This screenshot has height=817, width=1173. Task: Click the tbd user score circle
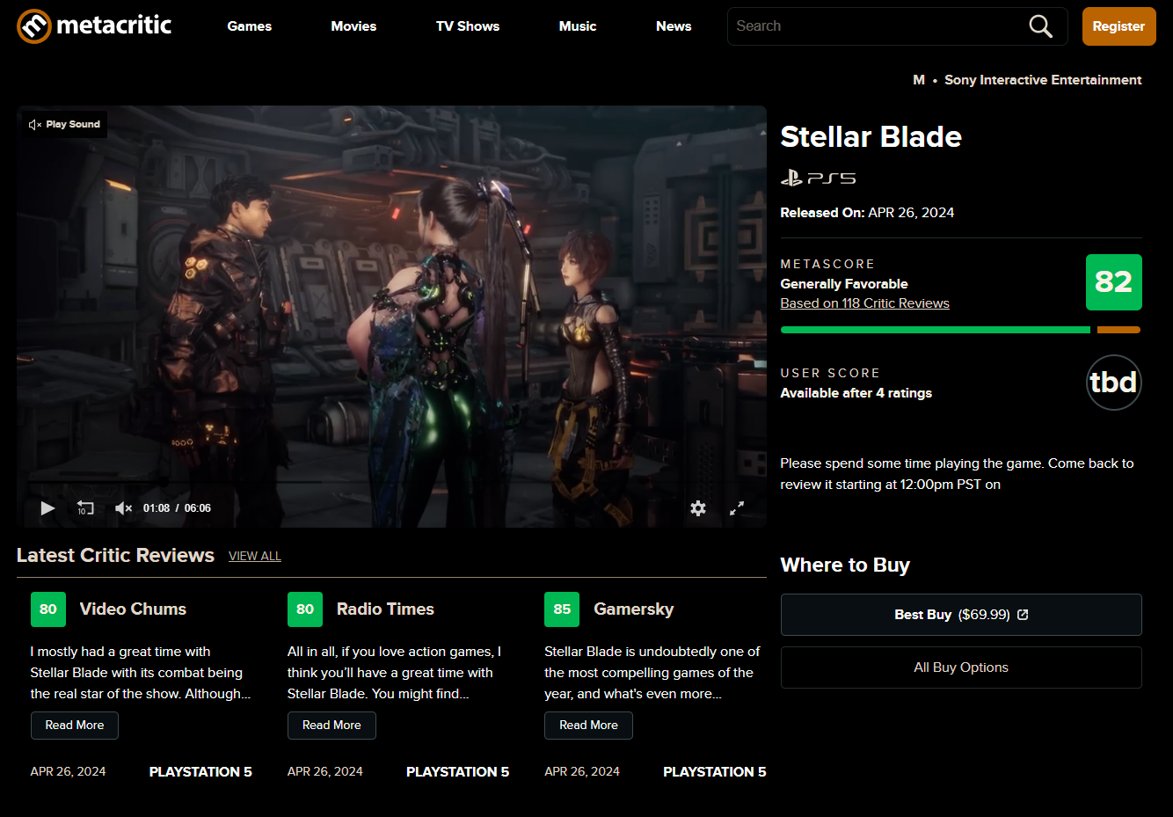1113,383
